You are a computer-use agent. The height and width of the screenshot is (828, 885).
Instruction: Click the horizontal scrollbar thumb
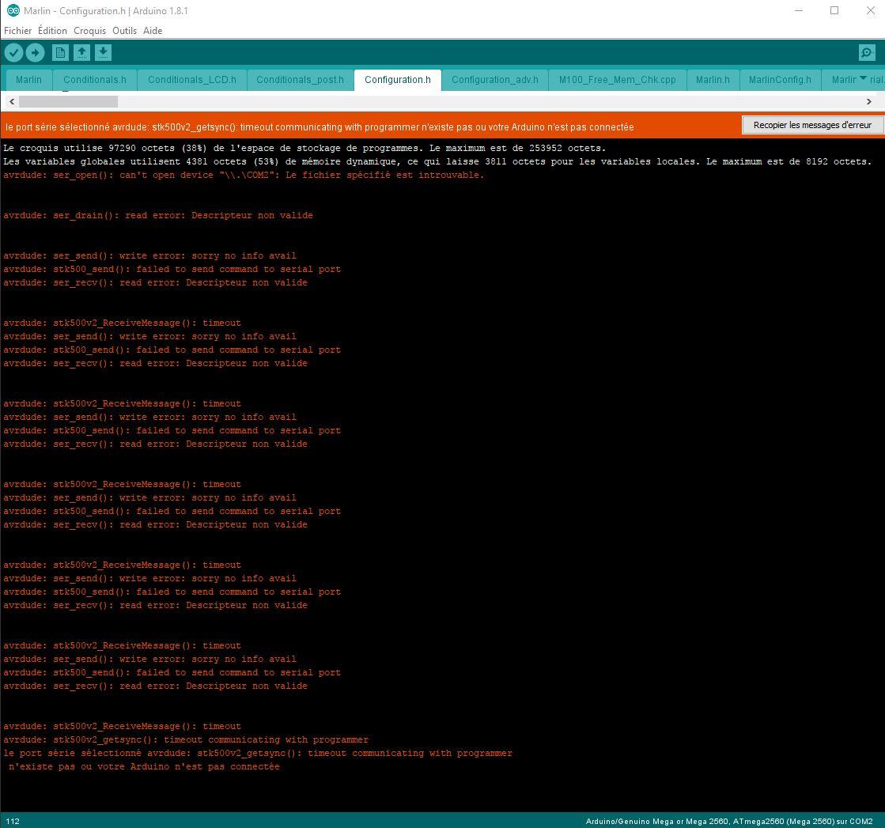68,101
